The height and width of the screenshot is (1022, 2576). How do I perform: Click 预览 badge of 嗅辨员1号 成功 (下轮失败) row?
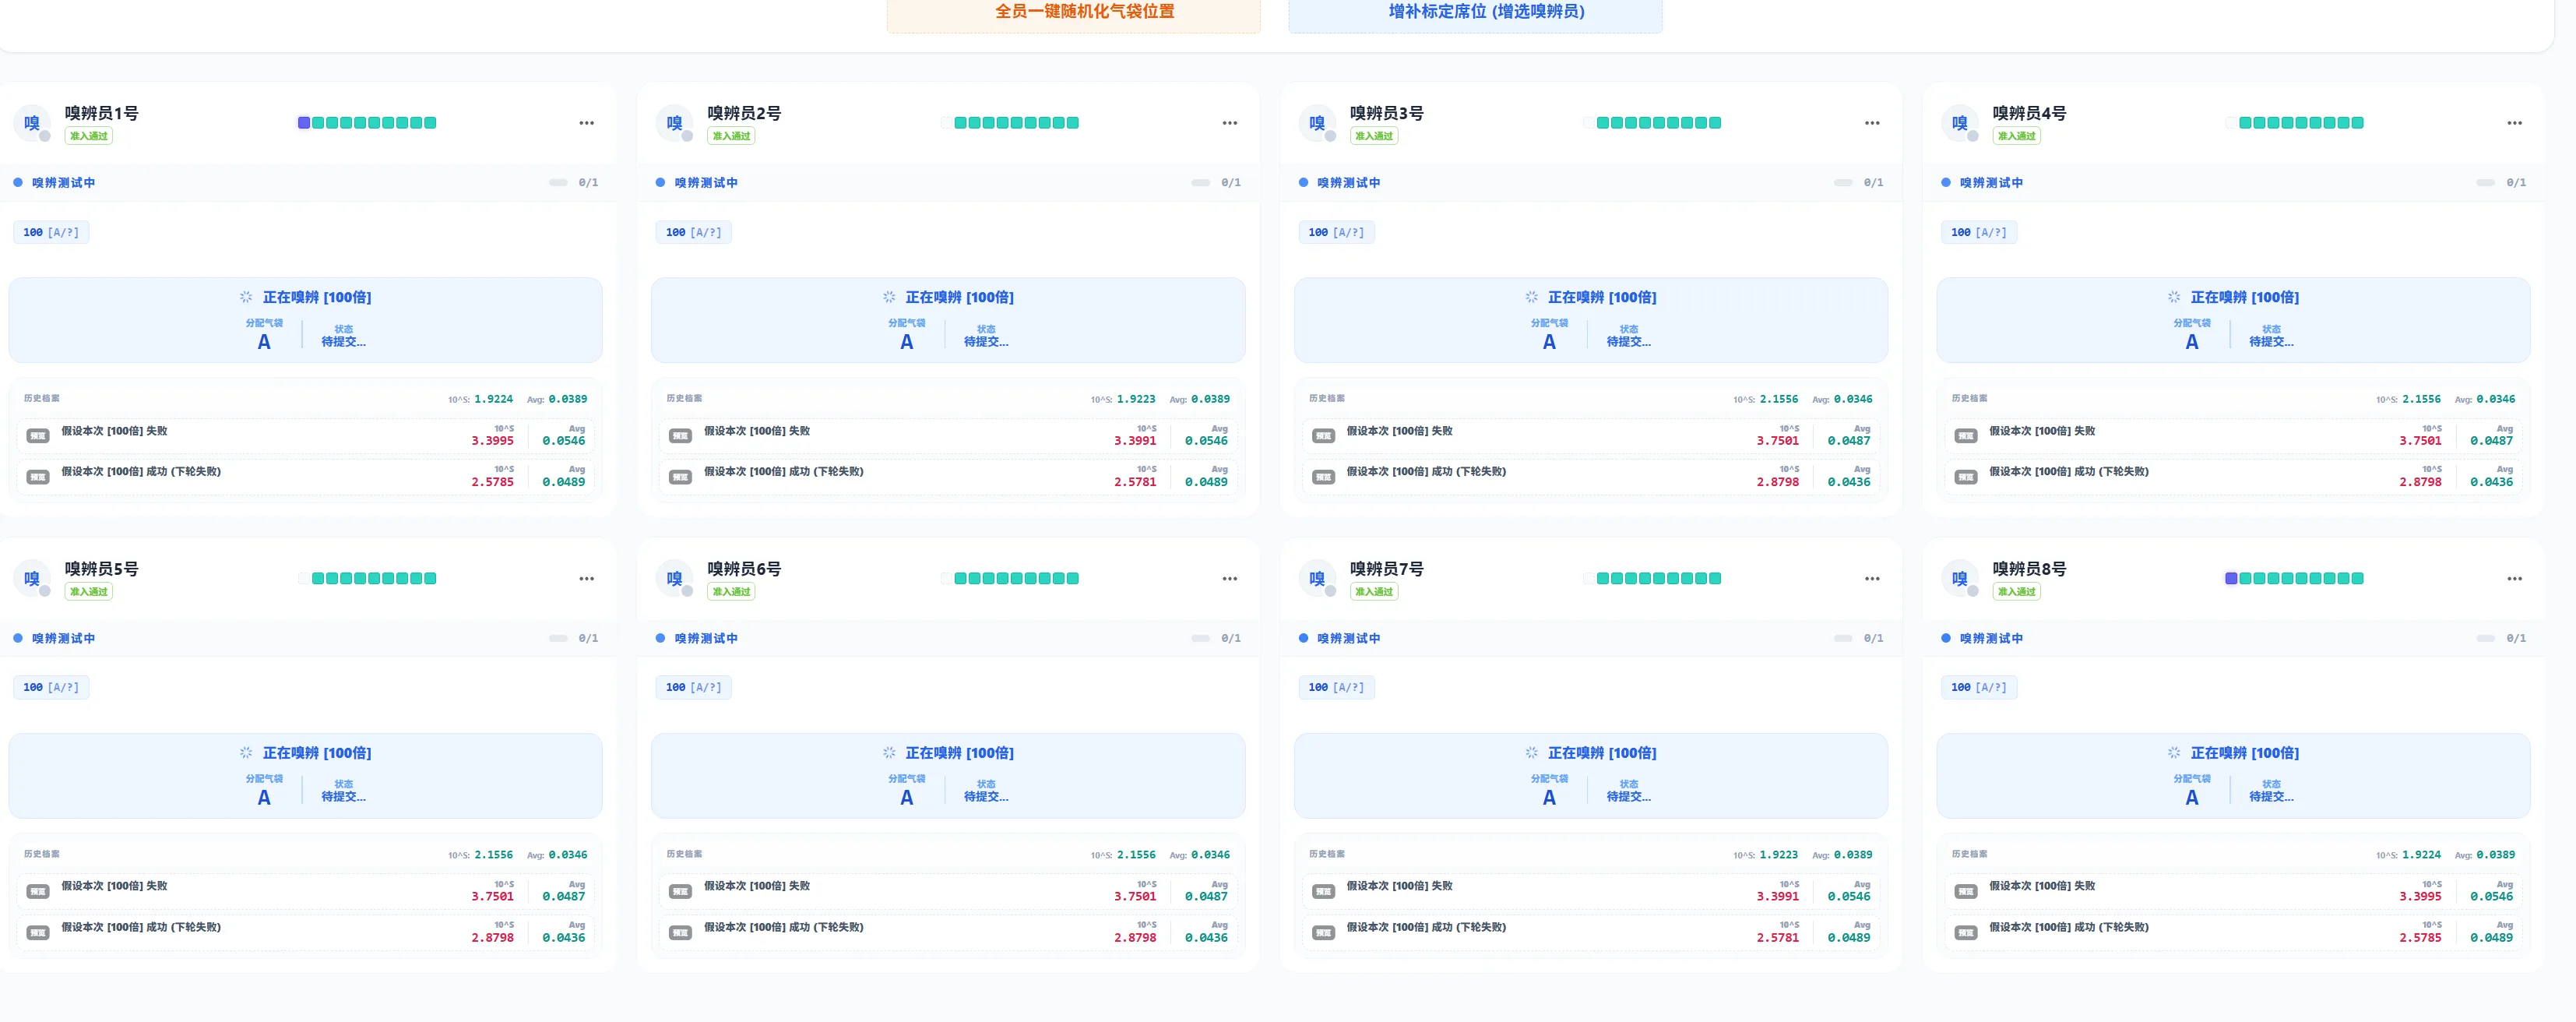pyautogui.click(x=38, y=477)
